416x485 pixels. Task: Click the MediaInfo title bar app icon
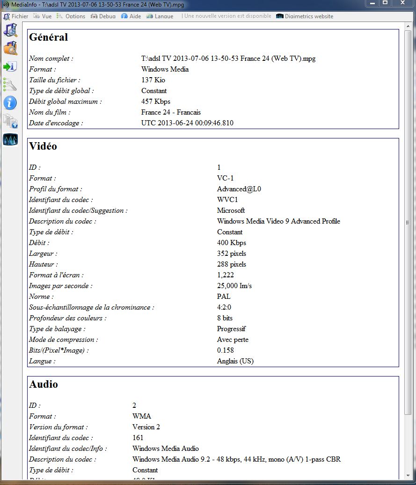pos(6,4)
